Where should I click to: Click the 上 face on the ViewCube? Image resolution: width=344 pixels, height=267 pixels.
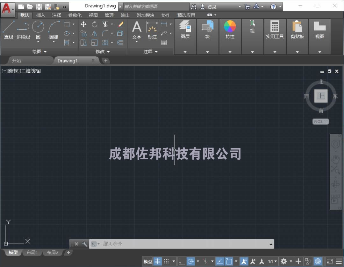click(321, 96)
